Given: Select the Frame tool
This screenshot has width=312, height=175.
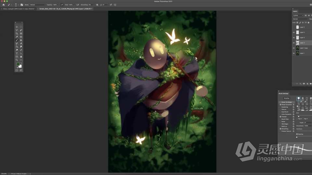Looking at the screenshot, I should [x=21, y=33].
